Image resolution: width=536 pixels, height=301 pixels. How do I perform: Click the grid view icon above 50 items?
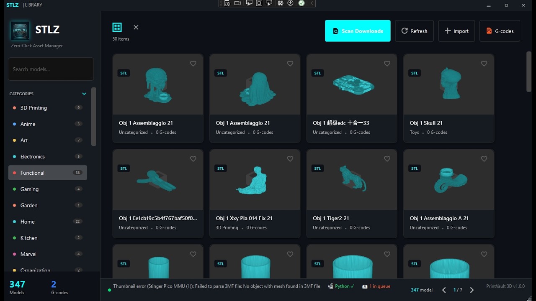117,28
